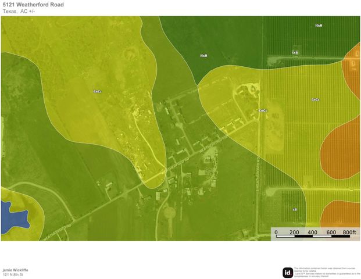Click the '800ft' end of scale bar

tap(349, 233)
